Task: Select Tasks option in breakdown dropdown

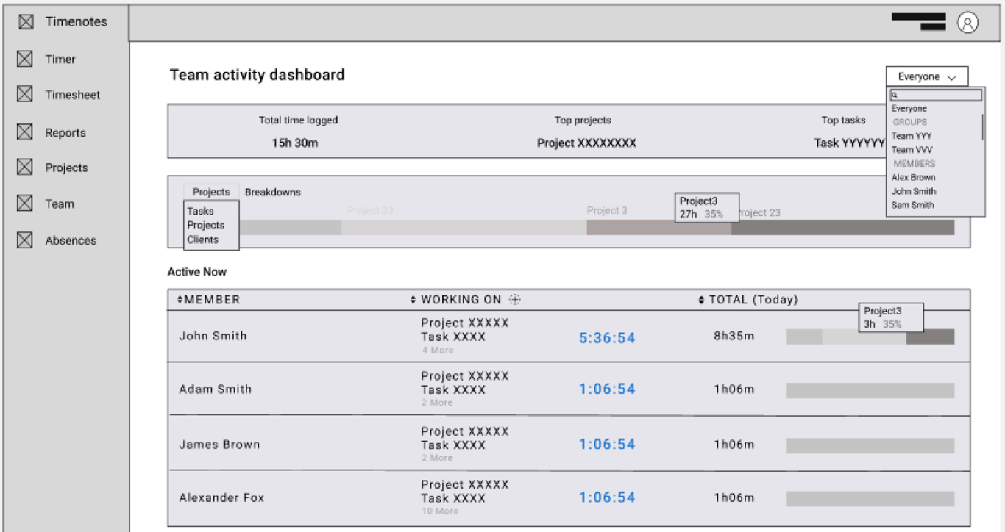Action: (200, 212)
